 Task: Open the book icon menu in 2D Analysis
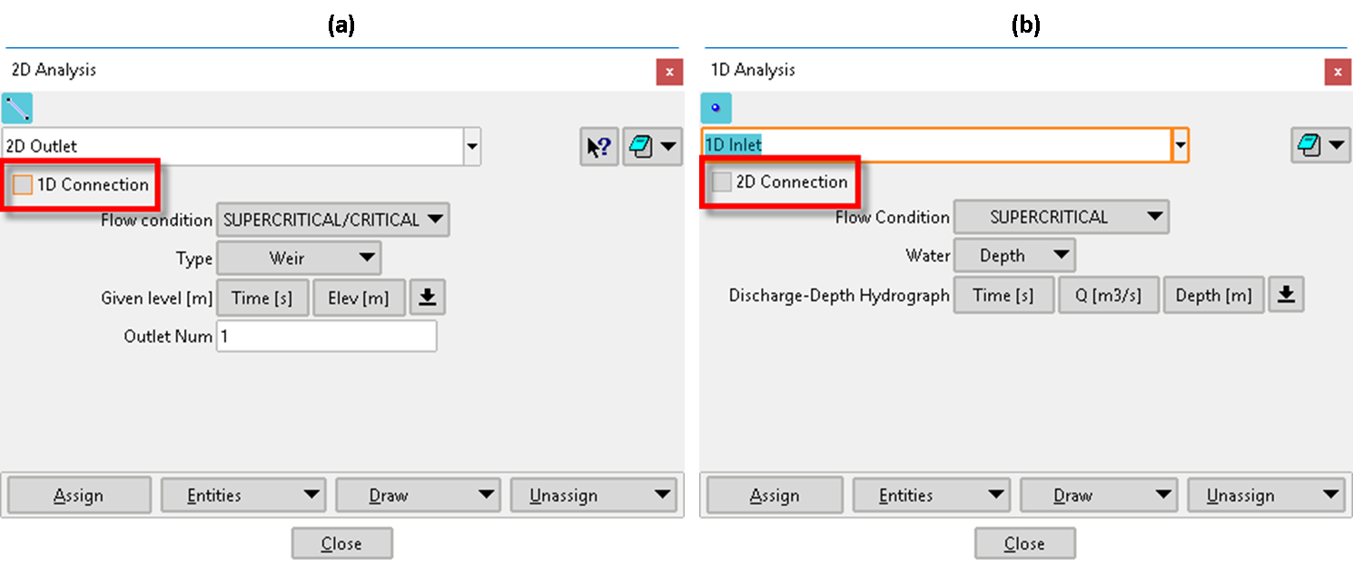[652, 147]
